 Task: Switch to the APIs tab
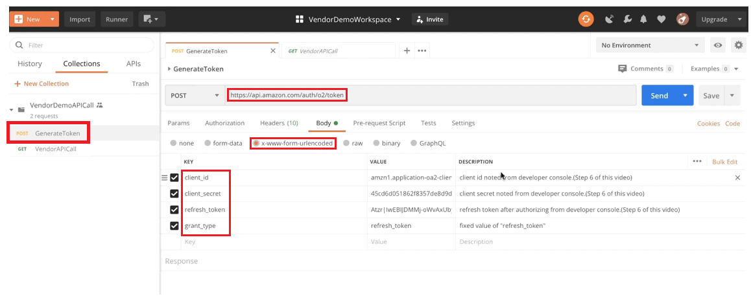point(134,63)
